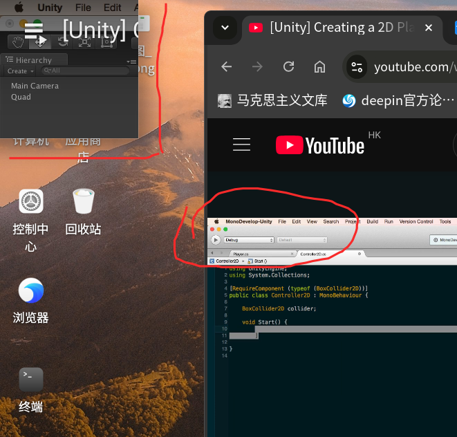Open the Run menu in MonoDevelop

point(389,221)
